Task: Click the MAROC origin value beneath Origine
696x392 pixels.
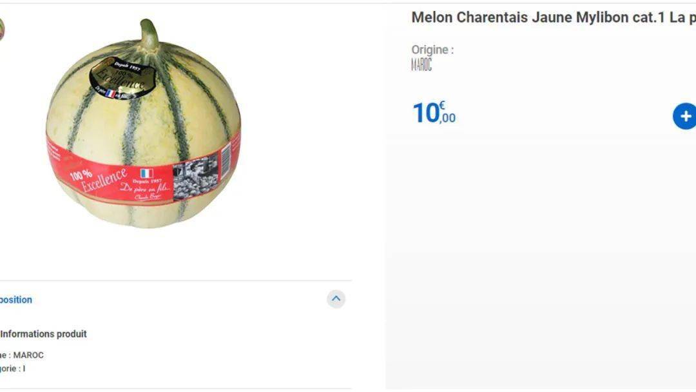Action: [421, 65]
